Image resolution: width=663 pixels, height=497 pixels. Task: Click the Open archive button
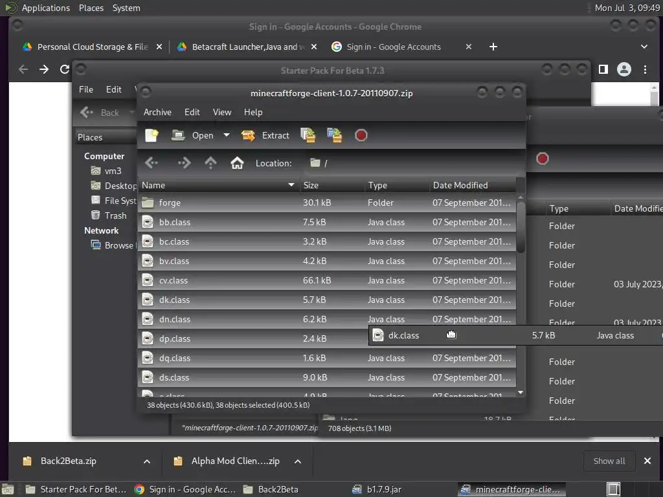point(193,135)
